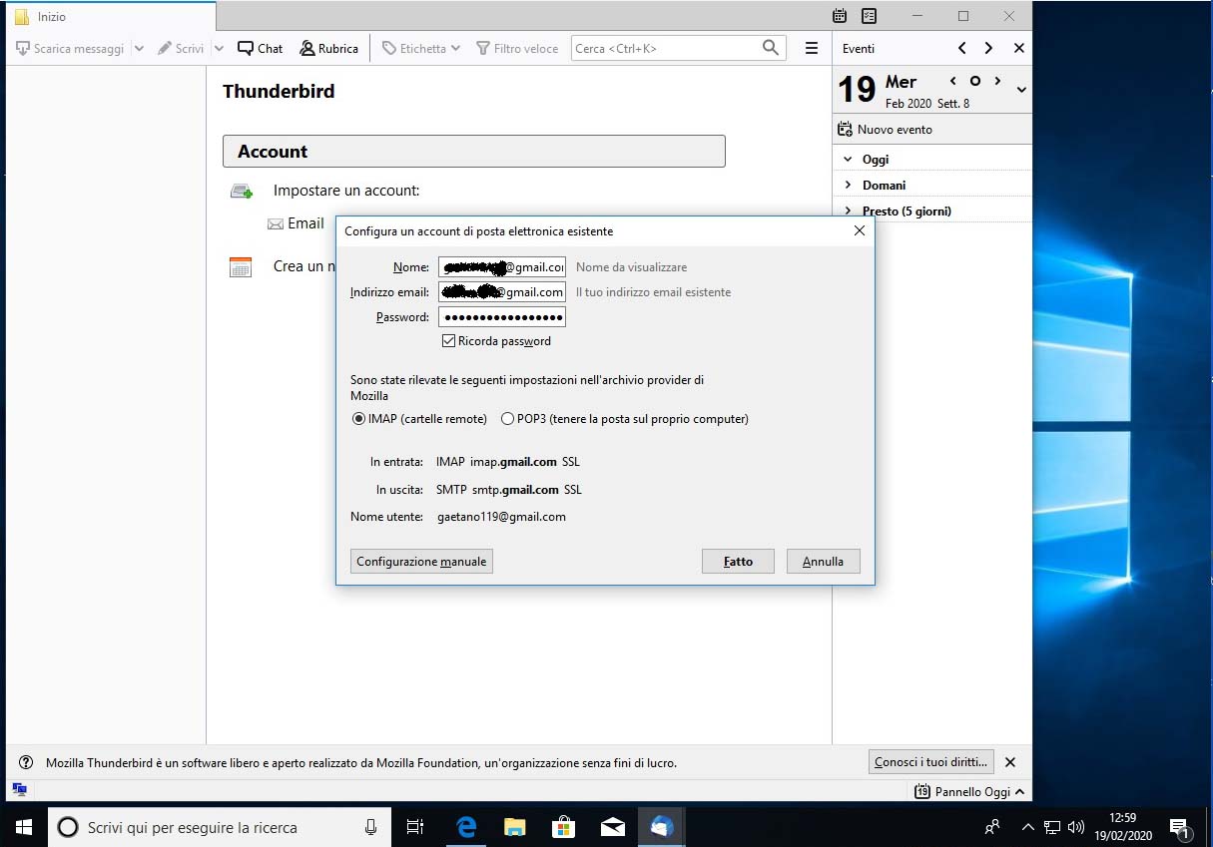Show hidden tray icons chevron
The image size is (1213, 847).
(1028, 827)
